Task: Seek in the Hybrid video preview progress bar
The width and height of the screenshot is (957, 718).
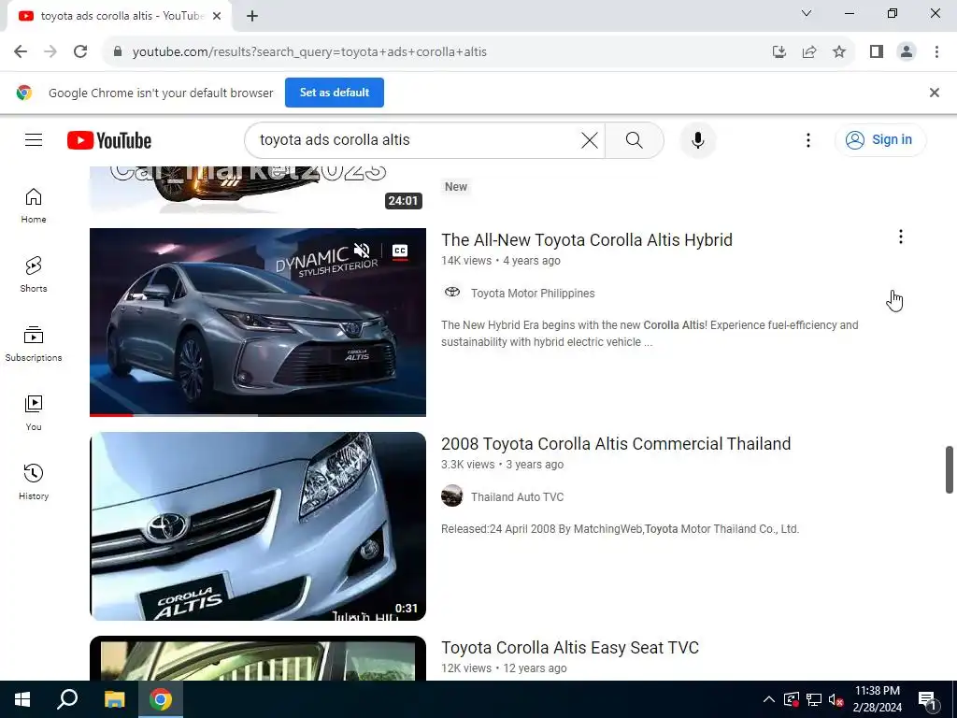Action: (258, 415)
